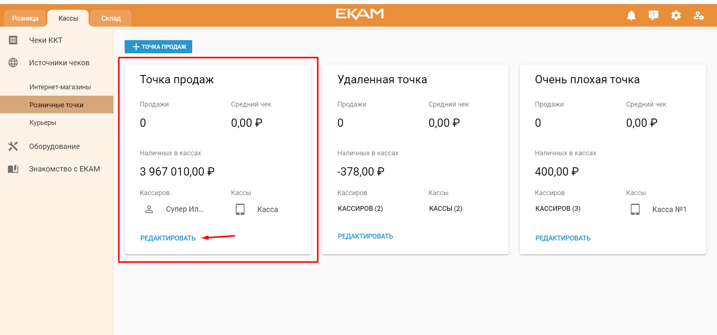Click cashier person icon near Супер Ил...

pos(149,209)
